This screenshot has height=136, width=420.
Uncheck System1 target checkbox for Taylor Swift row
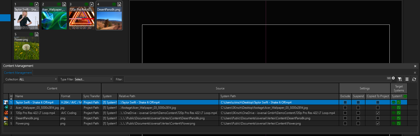click(x=399, y=102)
